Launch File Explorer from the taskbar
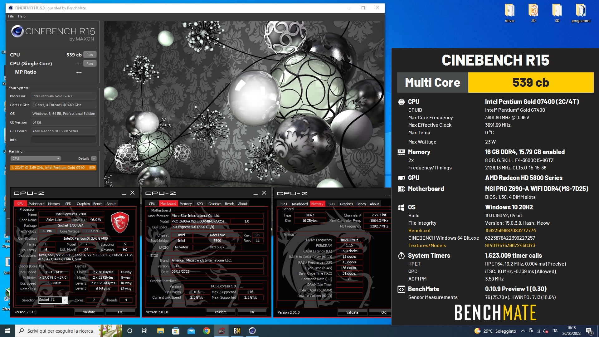Screen dimensions: 599x337 click(160, 331)
